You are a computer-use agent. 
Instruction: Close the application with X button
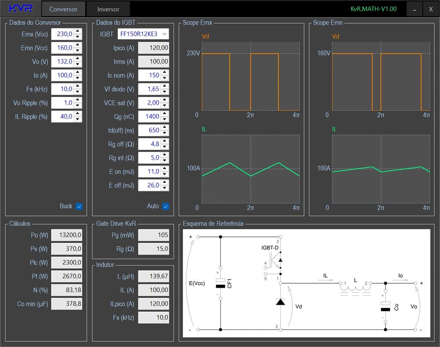click(x=431, y=9)
